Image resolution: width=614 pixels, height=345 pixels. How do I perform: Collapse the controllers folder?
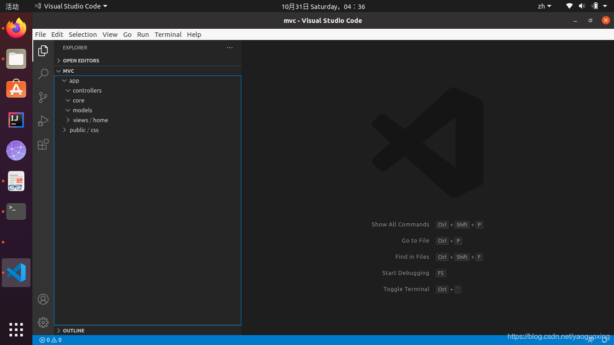tap(147, 91)
